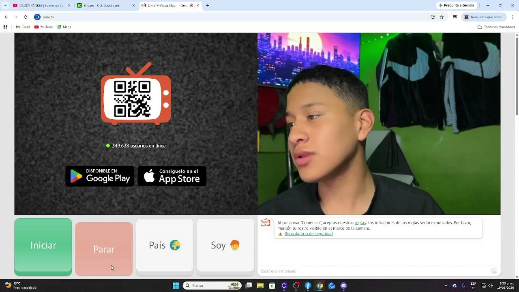Open the reglas link in the chat notice

pyautogui.click(x=360, y=223)
